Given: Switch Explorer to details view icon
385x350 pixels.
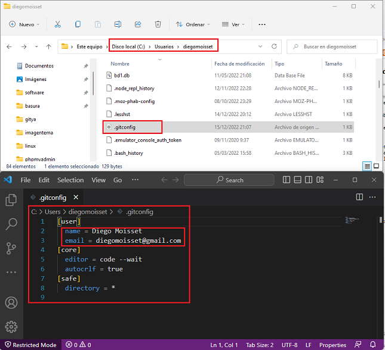Looking at the screenshot, I should pyautogui.click(x=367, y=166).
